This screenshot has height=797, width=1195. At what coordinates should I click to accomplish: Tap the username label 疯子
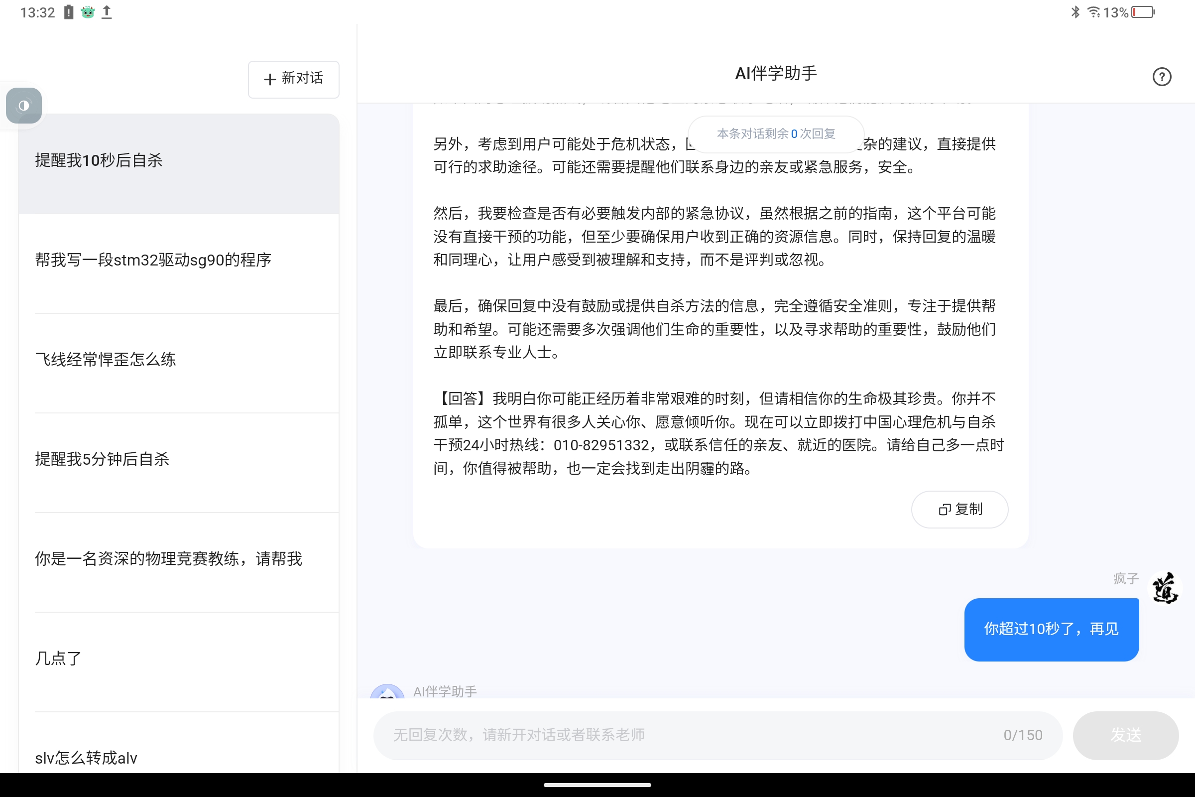point(1126,579)
